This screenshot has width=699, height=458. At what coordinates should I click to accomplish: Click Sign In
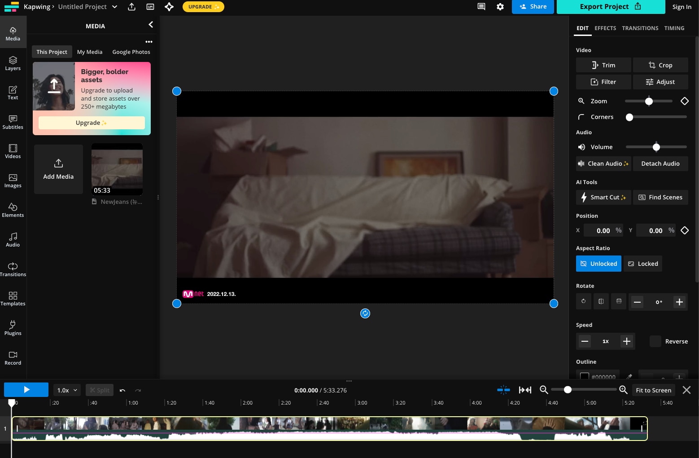click(x=682, y=7)
